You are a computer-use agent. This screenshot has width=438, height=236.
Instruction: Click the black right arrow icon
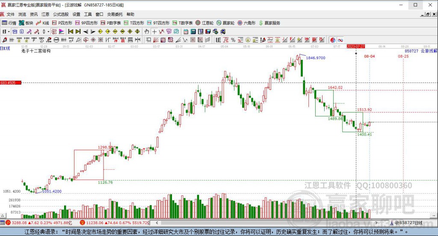coord(93,32)
